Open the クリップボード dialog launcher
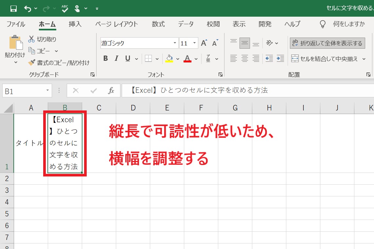374x249 pixels. tap(93, 75)
